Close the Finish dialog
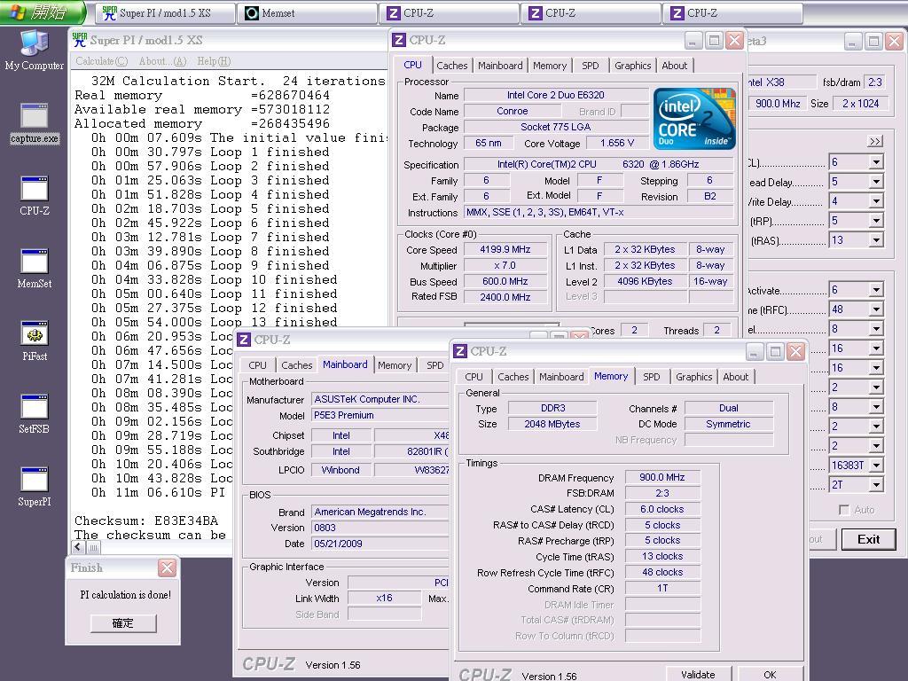Image resolution: width=908 pixels, height=681 pixels. [x=167, y=567]
